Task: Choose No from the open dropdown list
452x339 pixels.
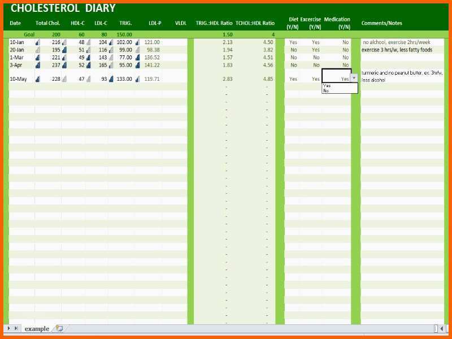Action: [326, 90]
